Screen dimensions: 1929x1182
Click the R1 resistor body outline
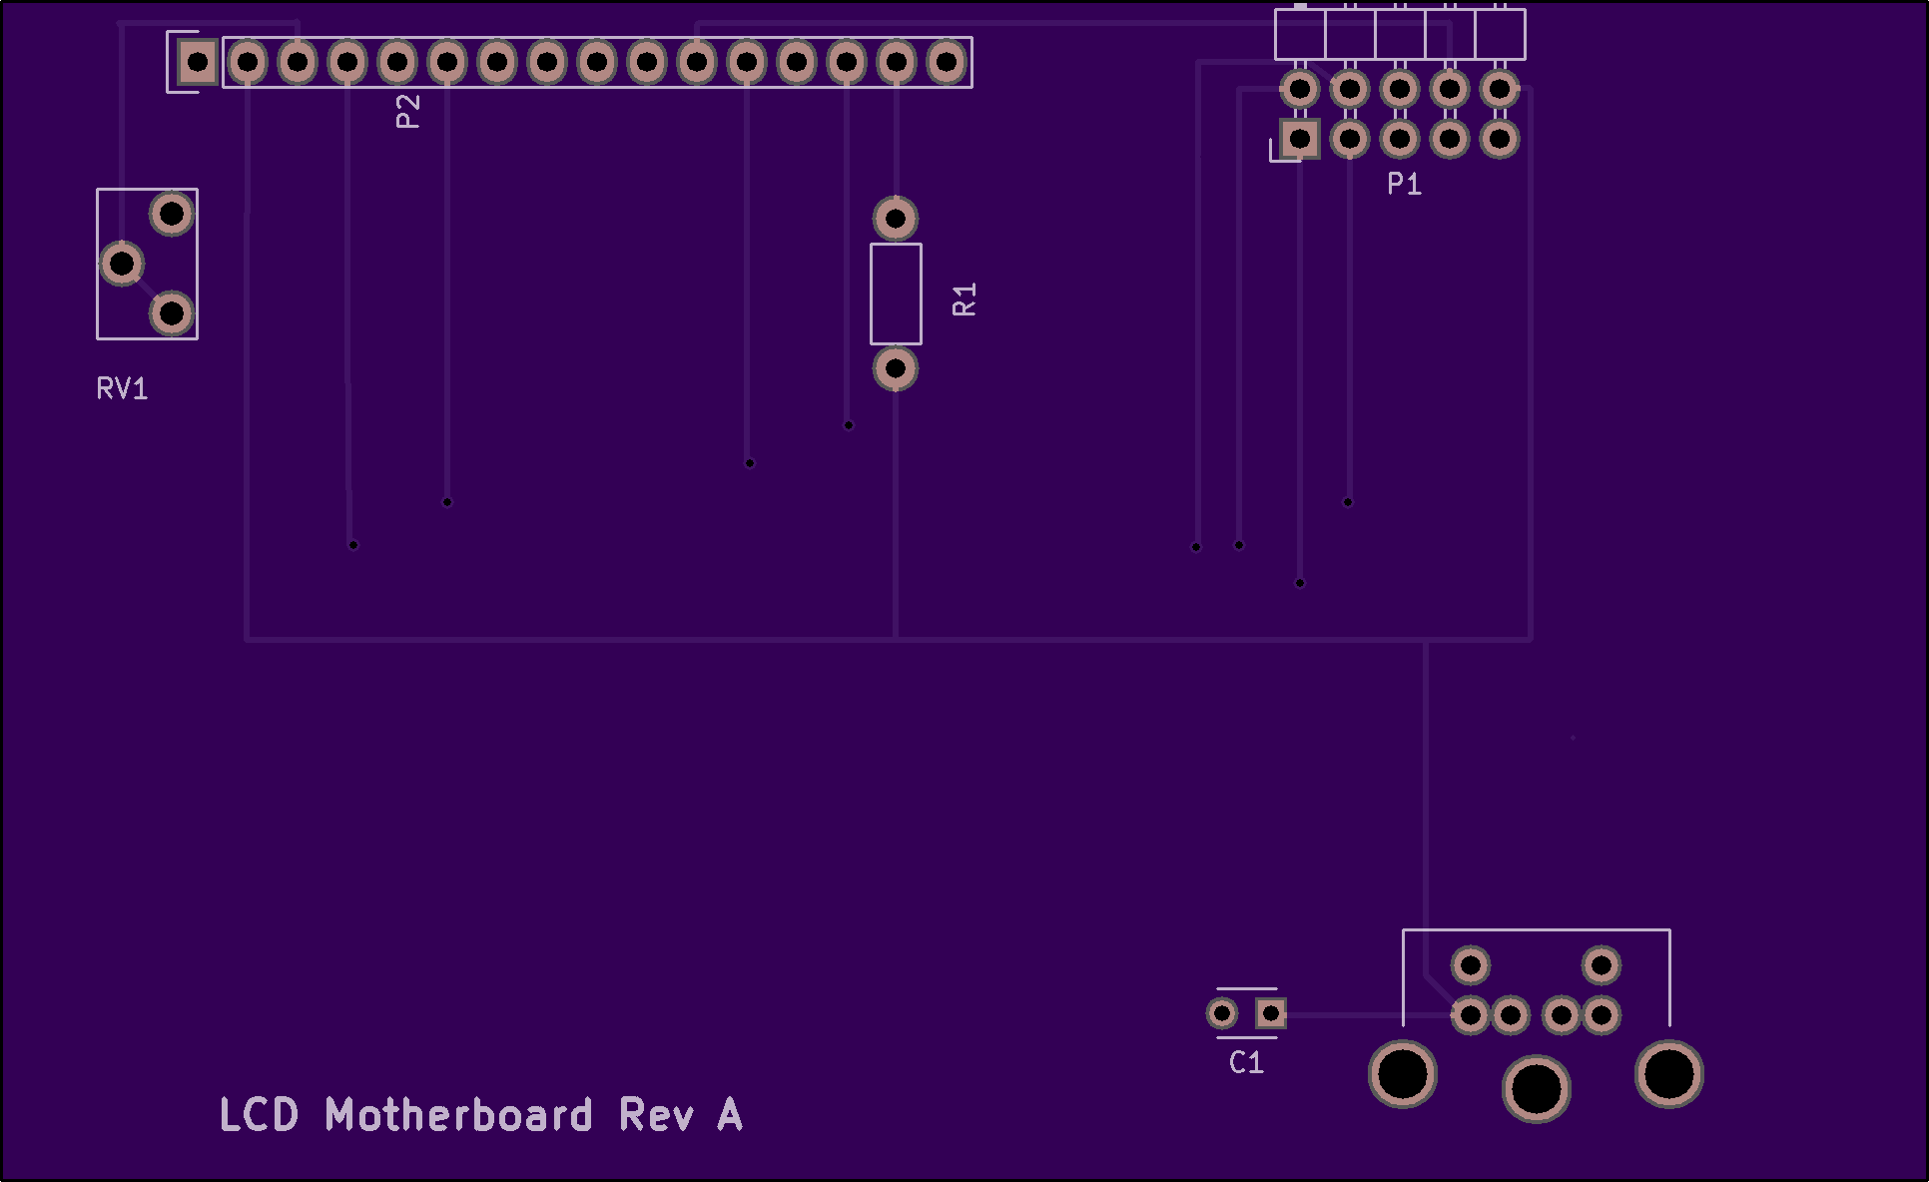click(x=896, y=294)
